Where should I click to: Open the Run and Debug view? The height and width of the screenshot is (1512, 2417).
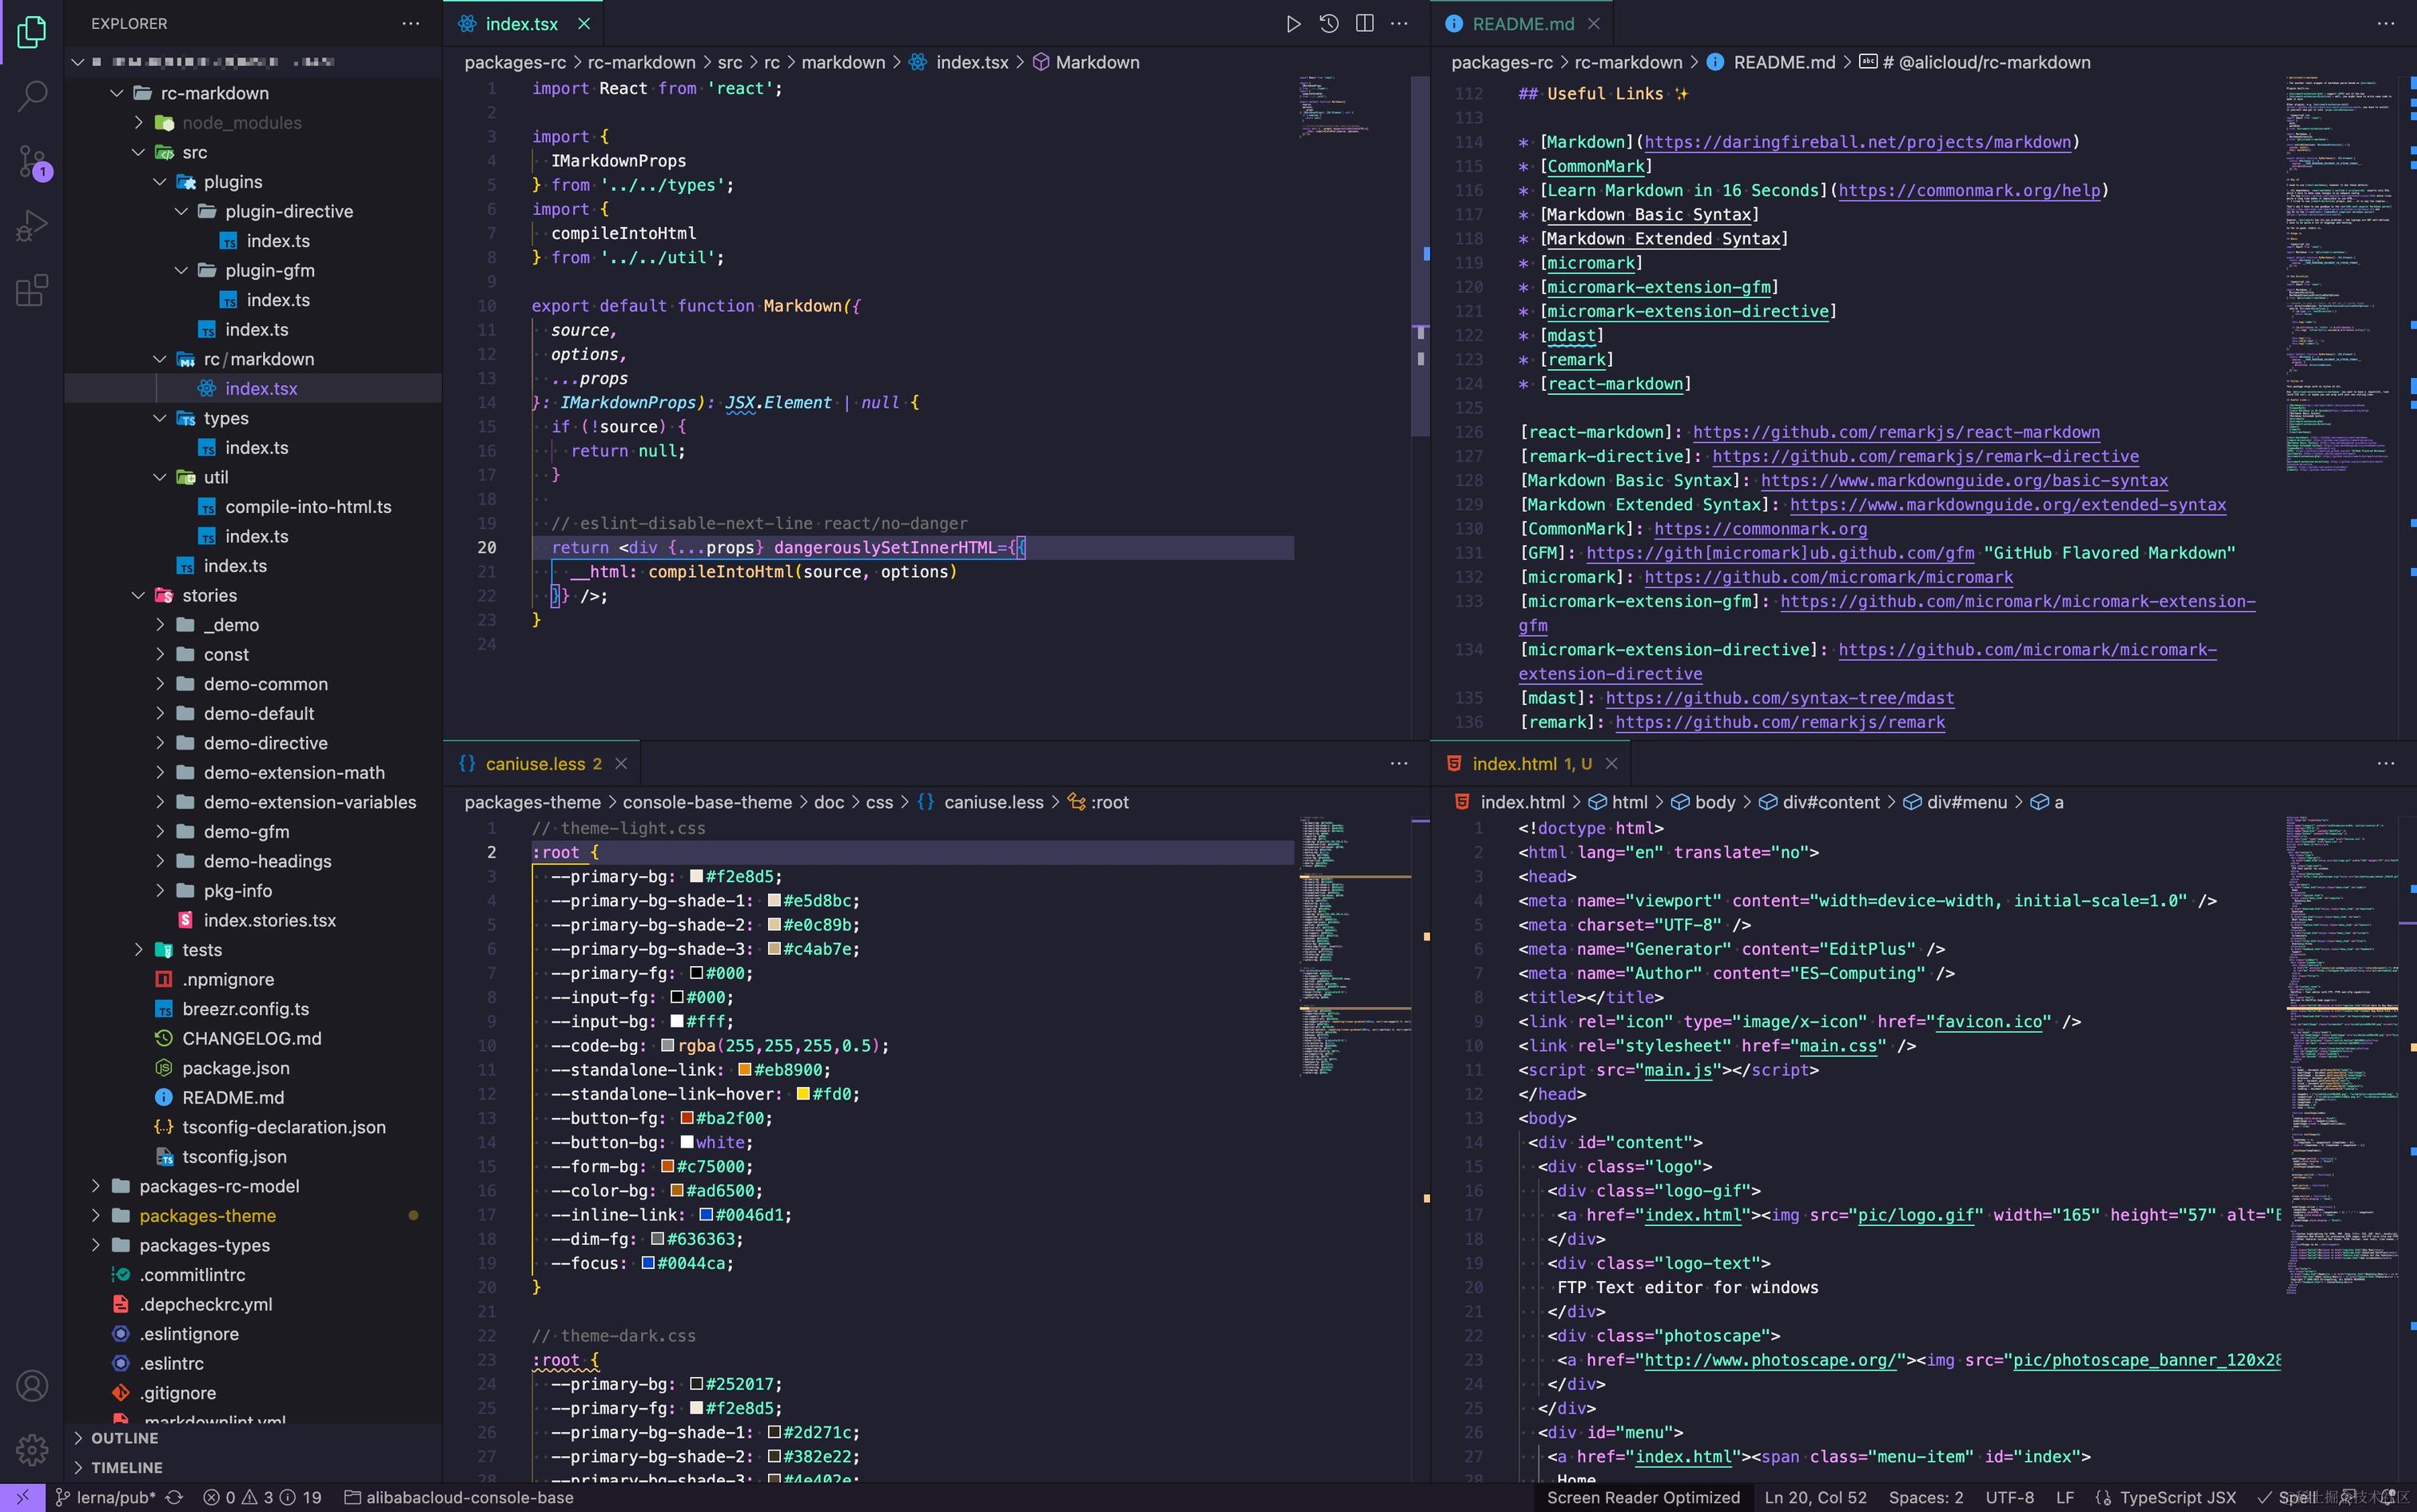32,226
